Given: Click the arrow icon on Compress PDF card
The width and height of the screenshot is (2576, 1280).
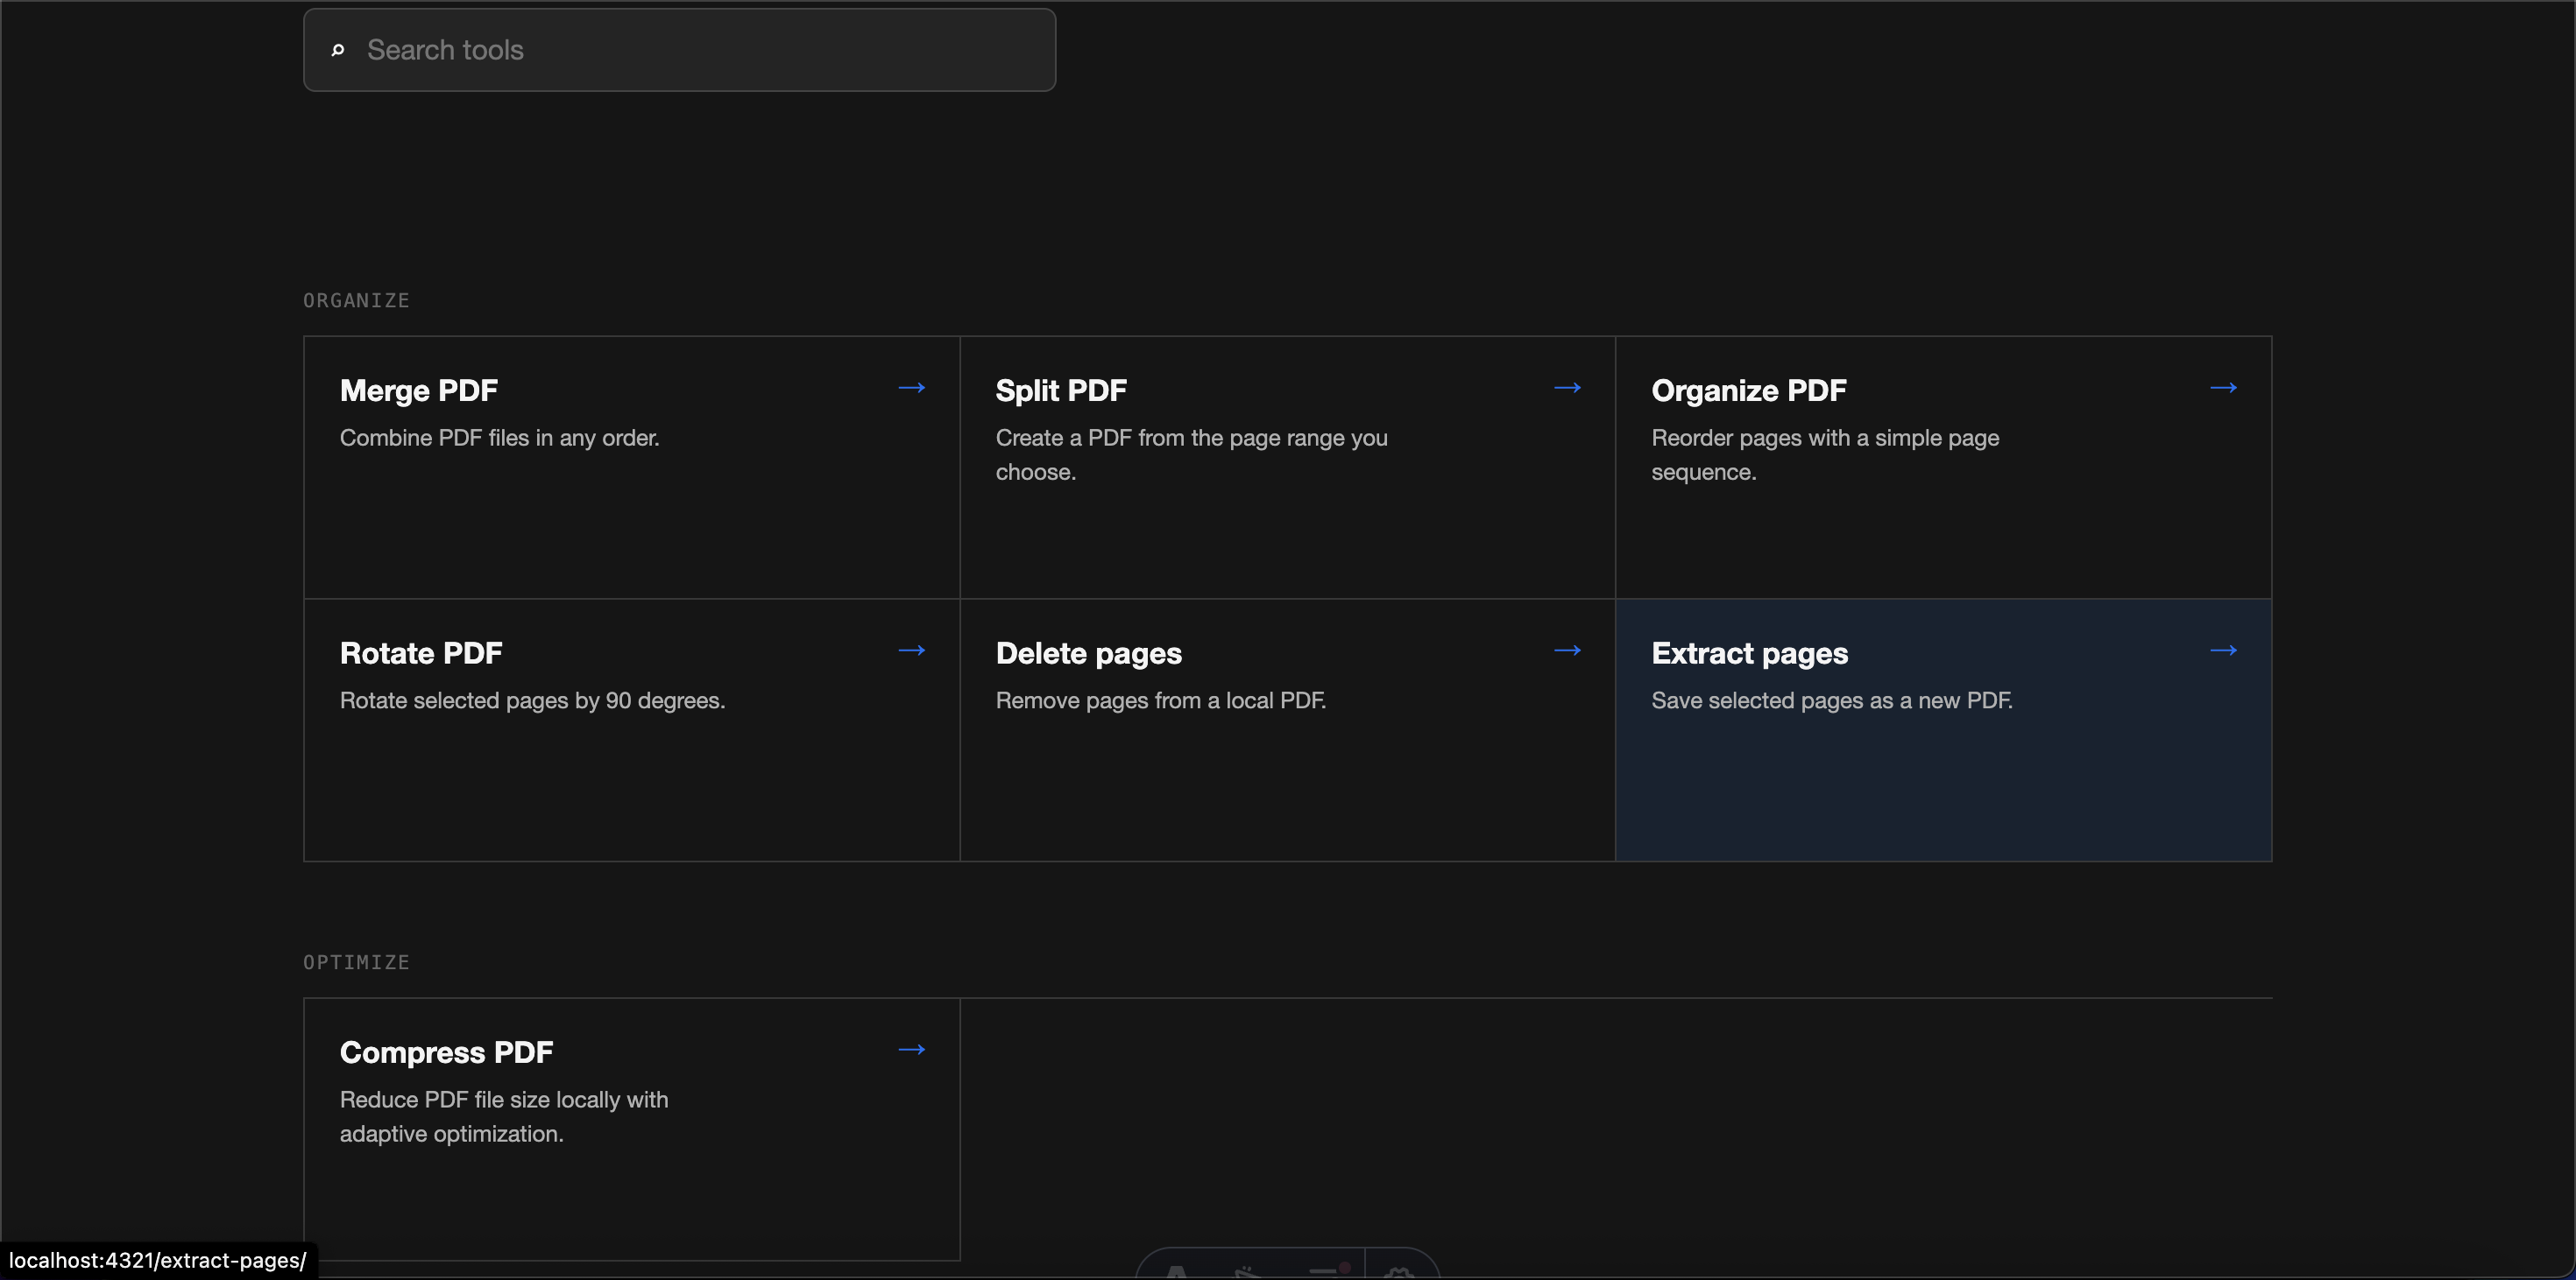Looking at the screenshot, I should point(911,1049).
